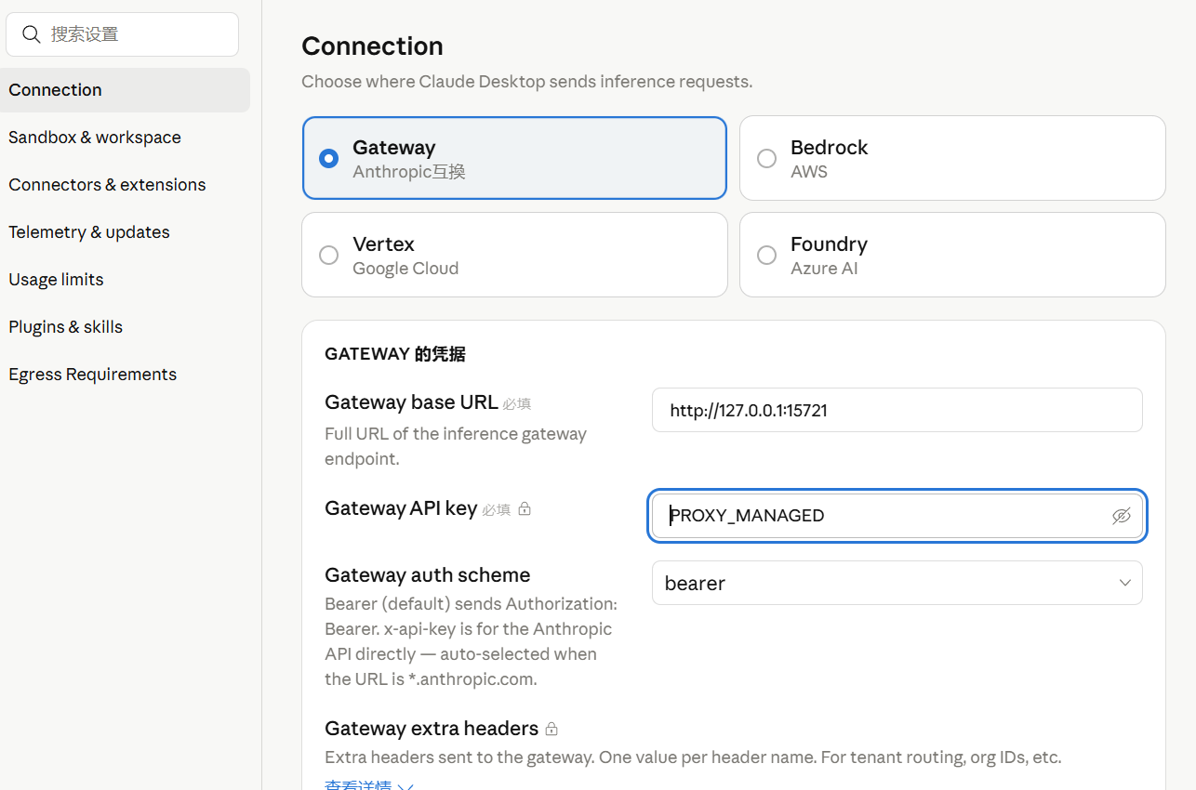Image resolution: width=1196 pixels, height=790 pixels.
Task: Open the Usage limits section
Action: [126, 280]
